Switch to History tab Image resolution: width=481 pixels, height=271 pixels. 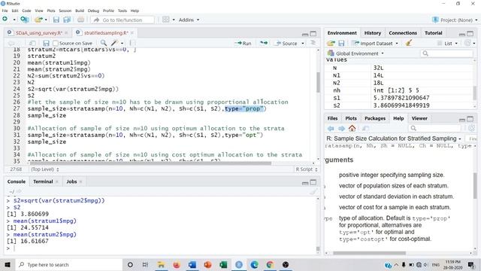tap(373, 33)
